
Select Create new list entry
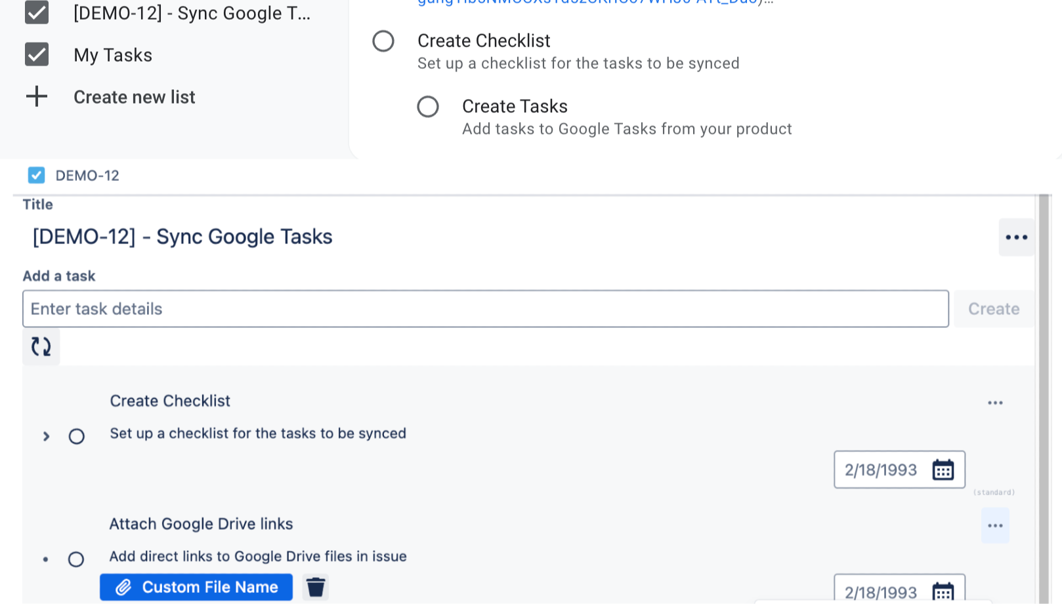pyautogui.click(x=134, y=97)
